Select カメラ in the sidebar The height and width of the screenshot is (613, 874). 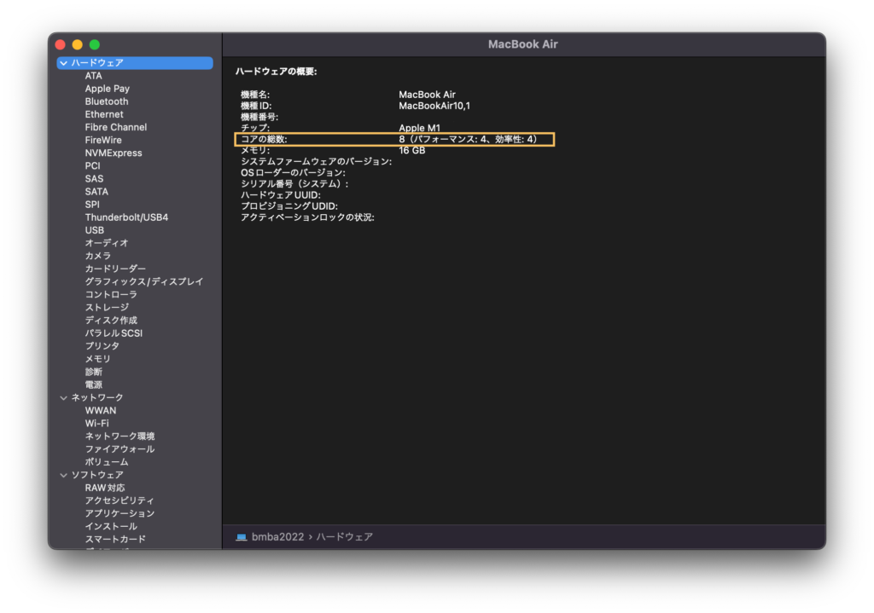(x=98, y=256)
